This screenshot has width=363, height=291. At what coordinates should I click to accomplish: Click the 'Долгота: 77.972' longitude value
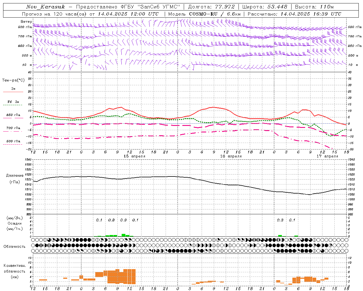pos(211,7)
